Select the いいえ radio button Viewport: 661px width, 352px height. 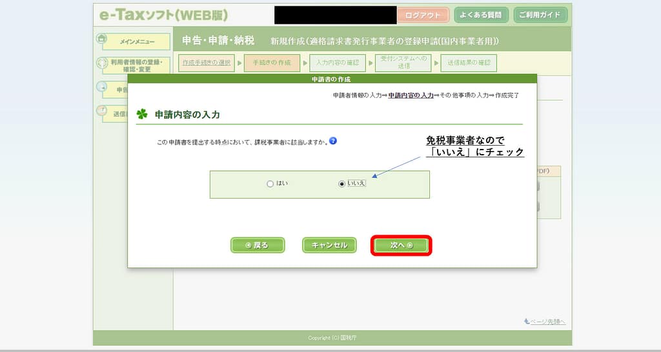[x=342, y=184]
